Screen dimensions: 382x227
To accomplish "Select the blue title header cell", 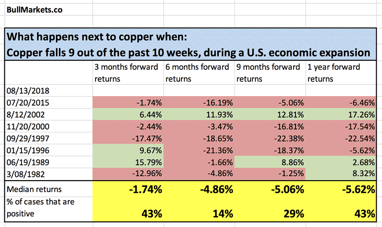I will click(191, 44).
